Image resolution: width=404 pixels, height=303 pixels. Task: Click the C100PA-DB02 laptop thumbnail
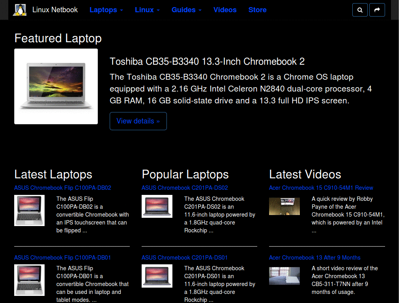coord(29,210)
